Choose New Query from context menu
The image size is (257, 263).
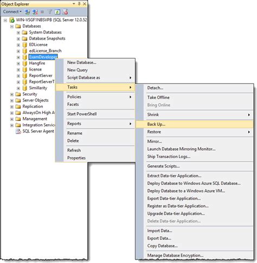(x=95, y=70)
